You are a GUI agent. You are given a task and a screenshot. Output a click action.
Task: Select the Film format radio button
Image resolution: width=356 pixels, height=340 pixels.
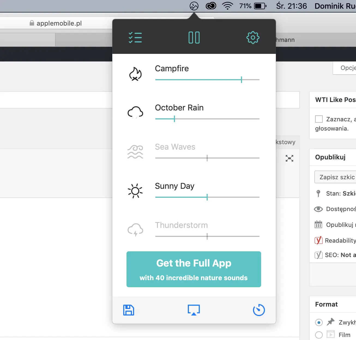pyautogui.click(x=319, y=335)
